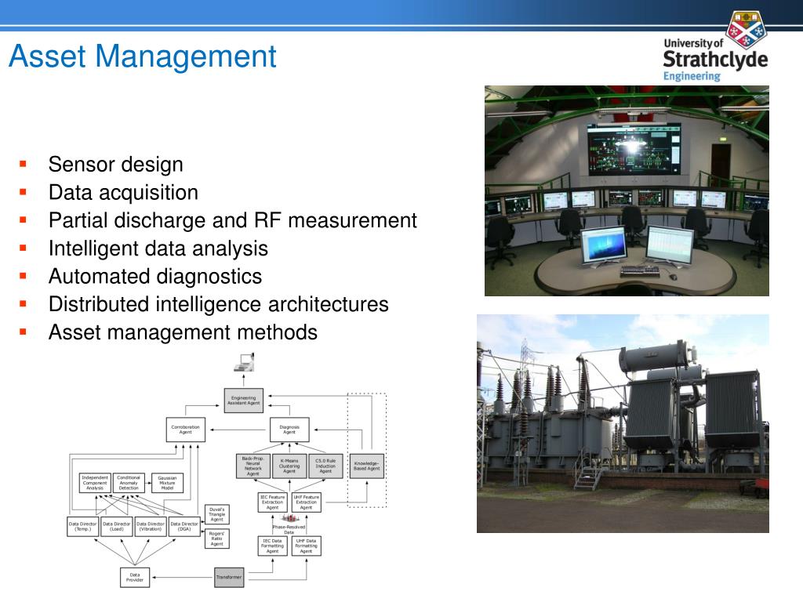This screenshot has width=803, height=602.
Task: Click the computer icon atop the agent diagram
Action: click(x=245, y=362)
